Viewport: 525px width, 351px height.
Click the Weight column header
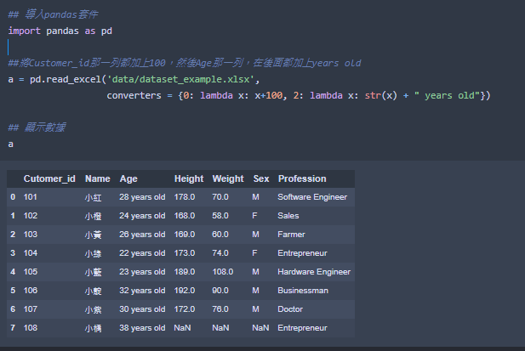click(228, 178)
